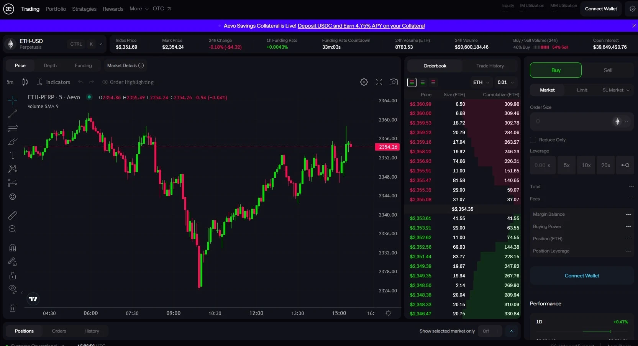Remove all drawings with trash icon

pos(13,308)
